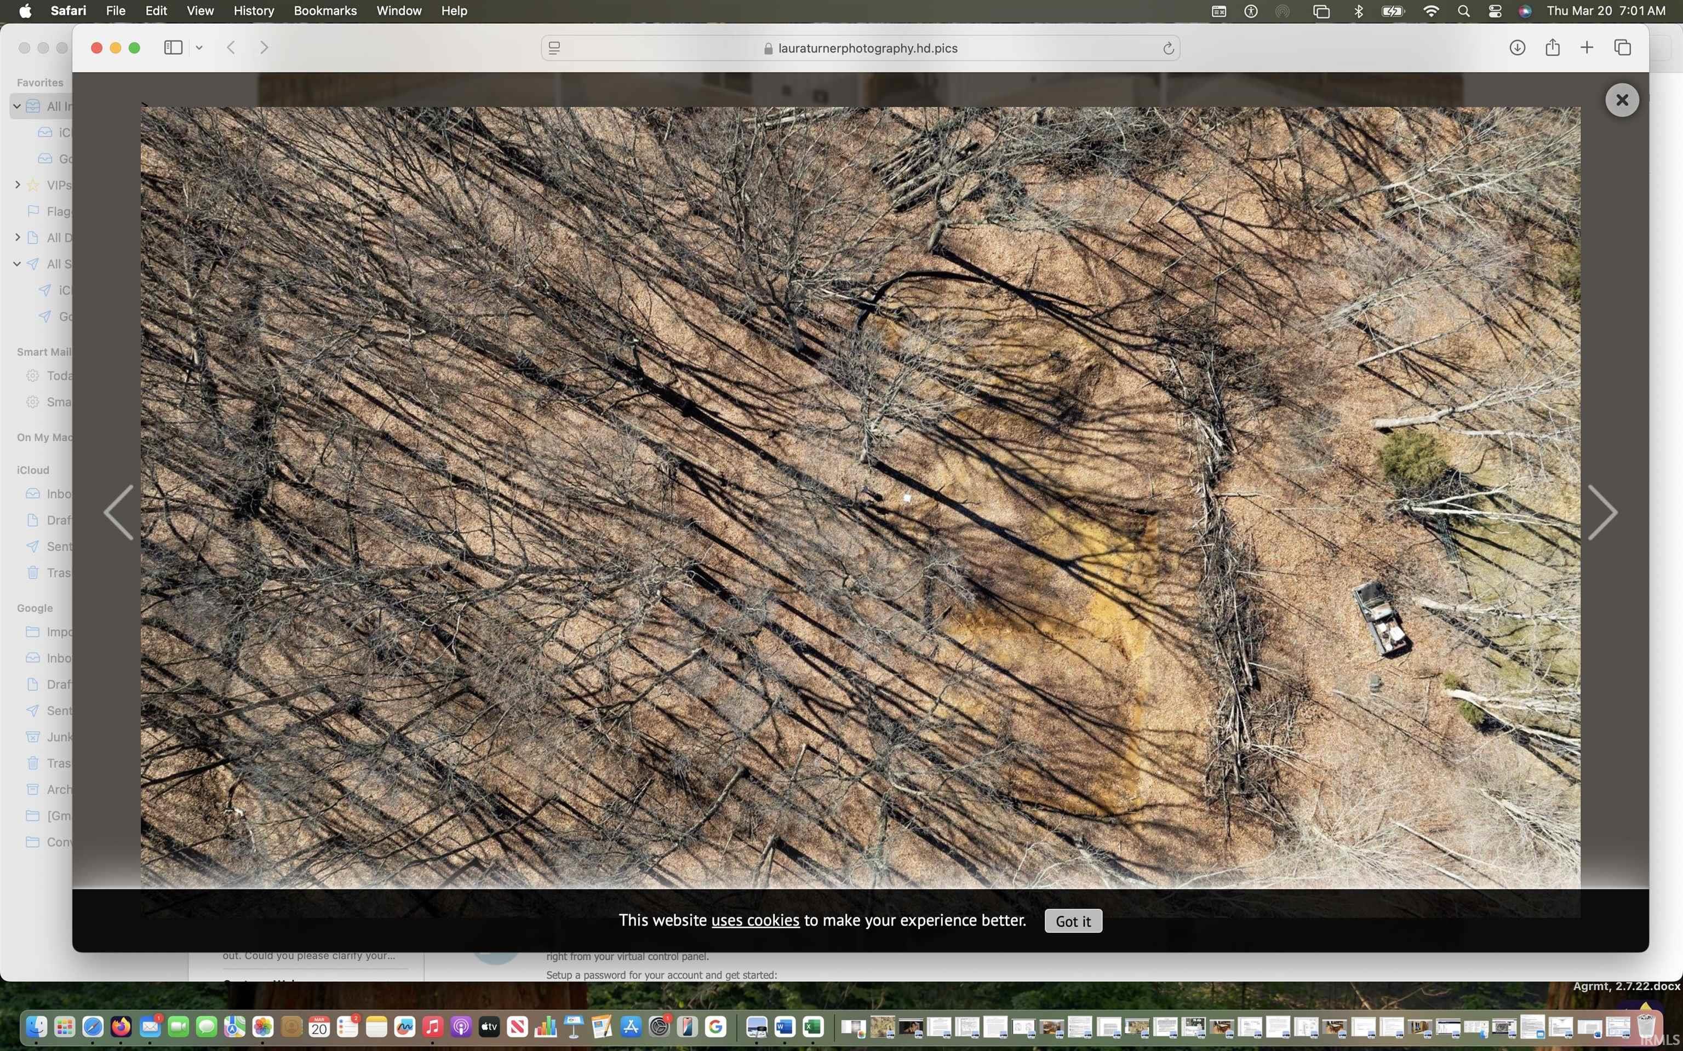Collapse the All Inboxes mailbox group
1683x1051 pixels.
tap(16, 106)
